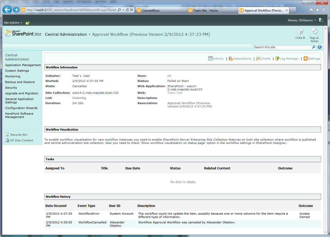Go to Application Management
Screen dimensions: 330x237
click(23, 65)
